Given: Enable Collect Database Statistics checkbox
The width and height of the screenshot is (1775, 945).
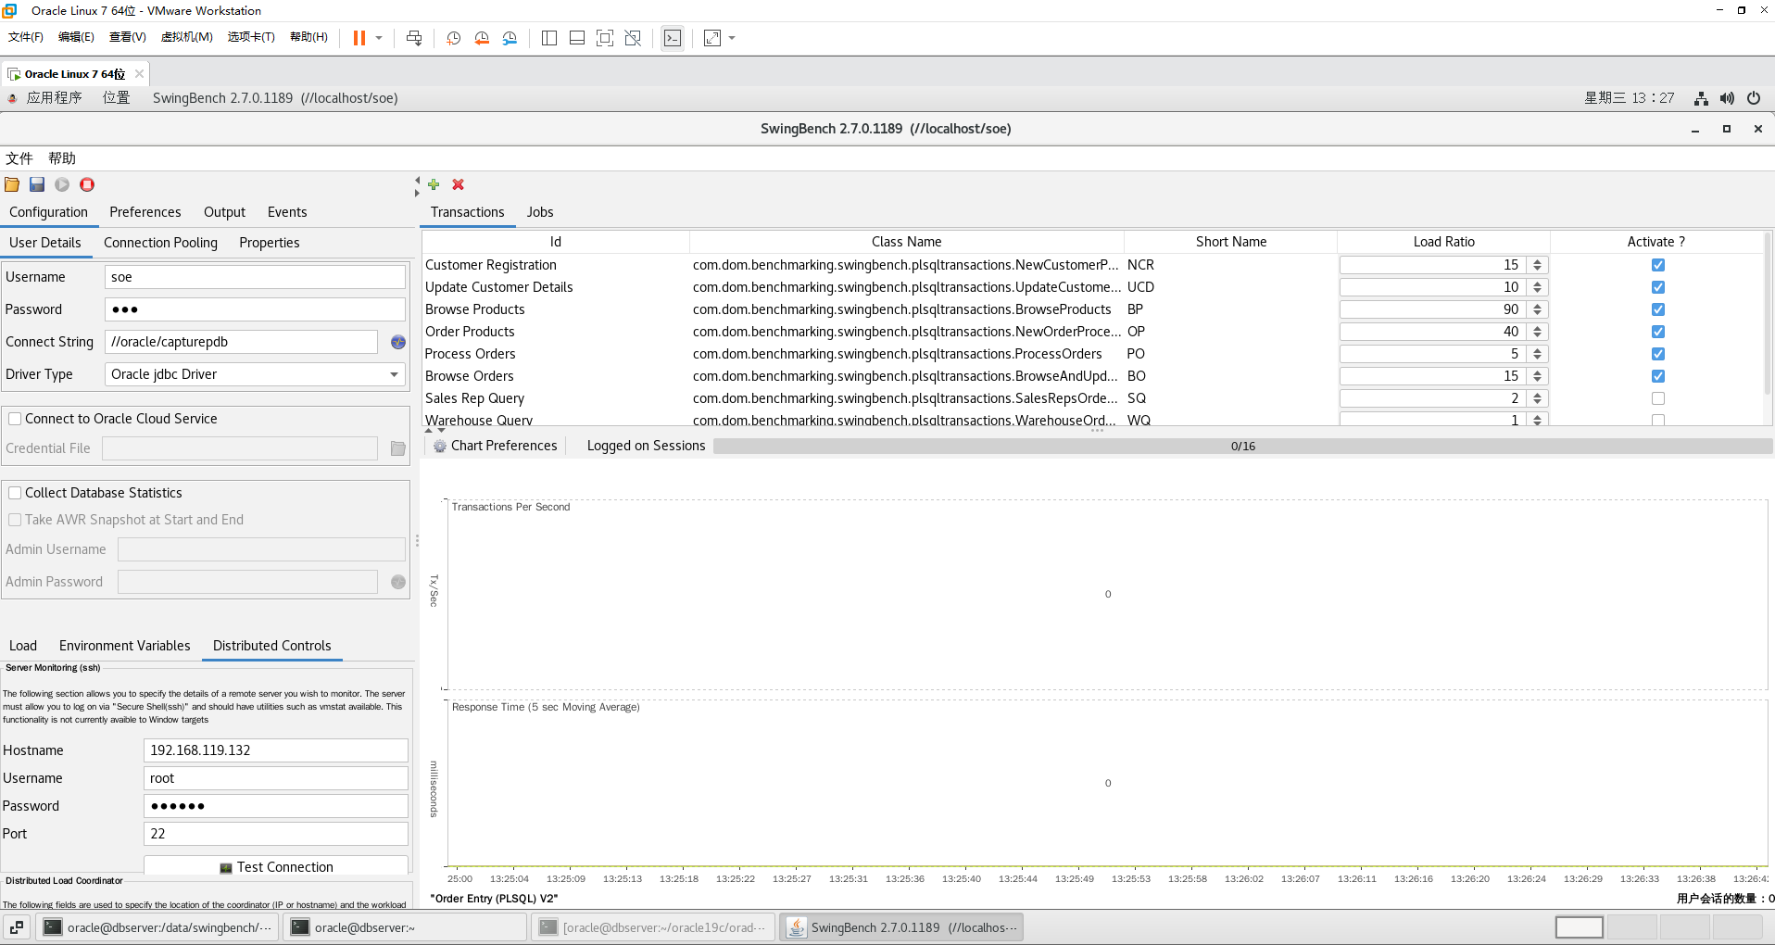Looking at the screenshot, I should pos(15,493).
